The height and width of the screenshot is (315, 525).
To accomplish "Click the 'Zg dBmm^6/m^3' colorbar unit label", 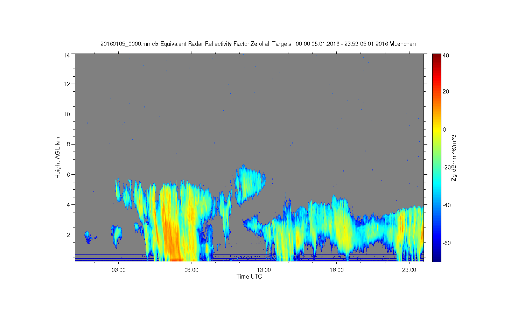I will (x=454, y=157).
